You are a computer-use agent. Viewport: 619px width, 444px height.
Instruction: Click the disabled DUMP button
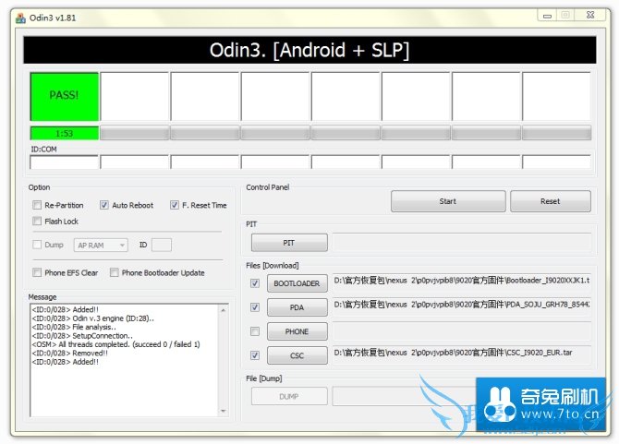[289, 396]
